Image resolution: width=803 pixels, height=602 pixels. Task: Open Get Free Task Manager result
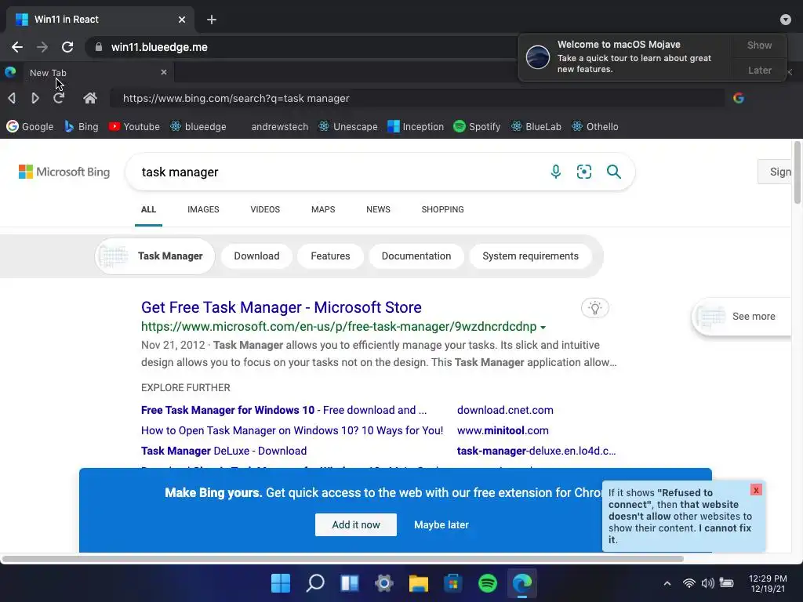(x=282, y=307)
